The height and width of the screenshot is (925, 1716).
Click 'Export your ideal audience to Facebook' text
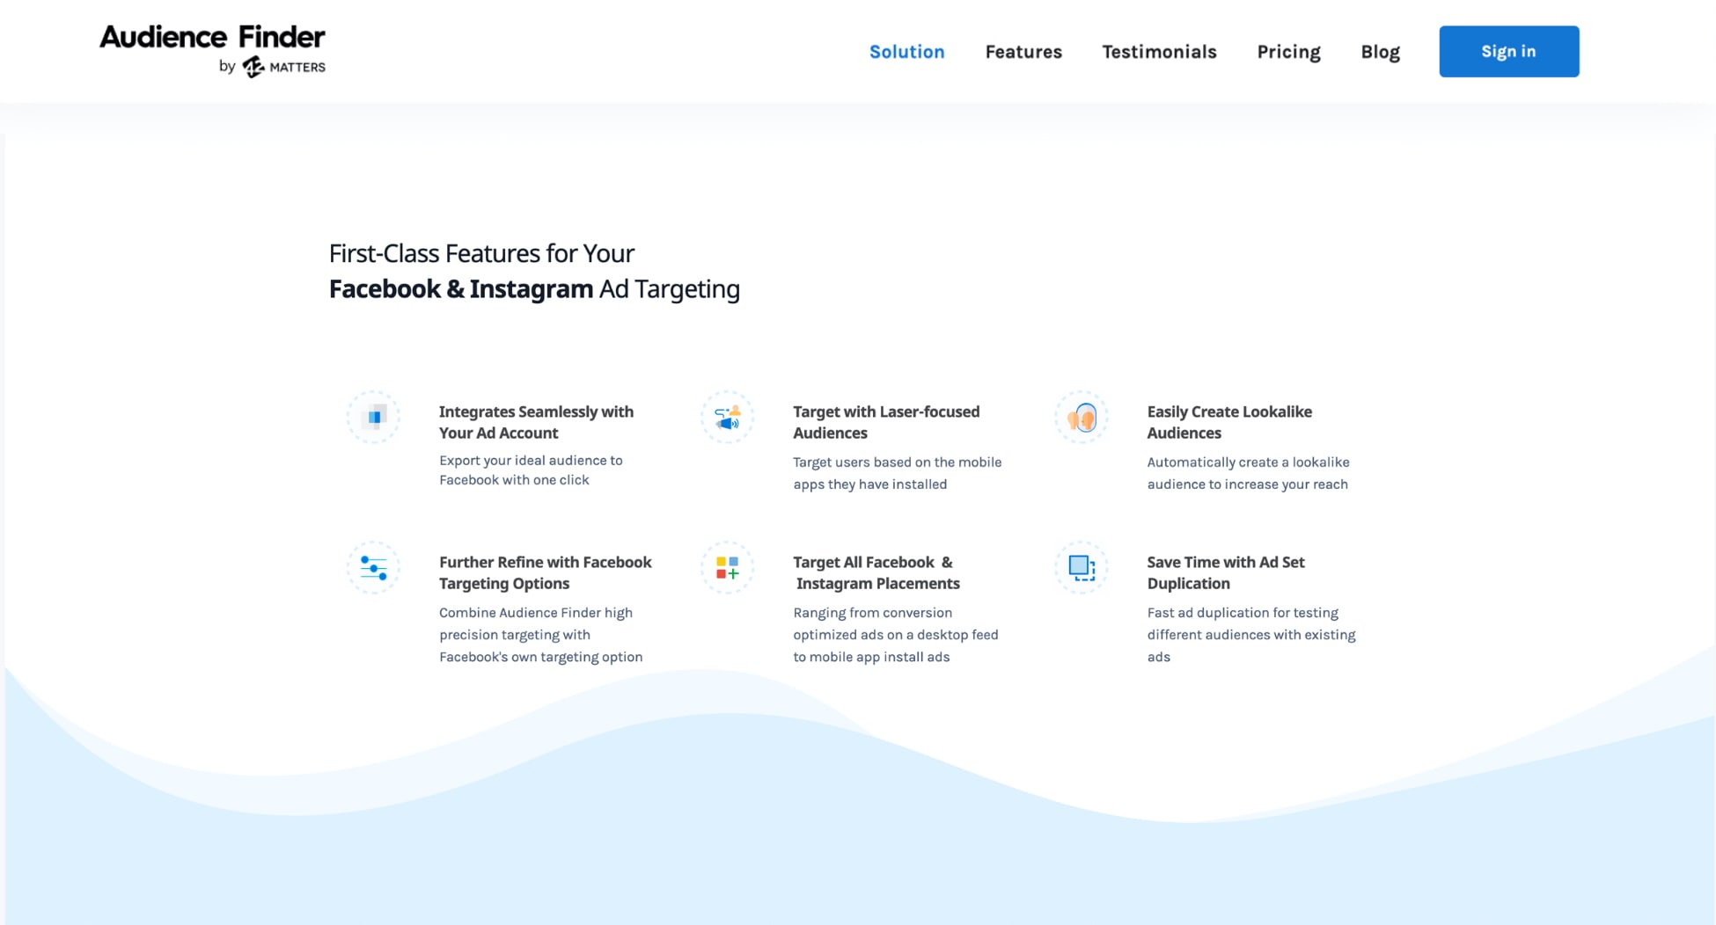pos(531,470)
